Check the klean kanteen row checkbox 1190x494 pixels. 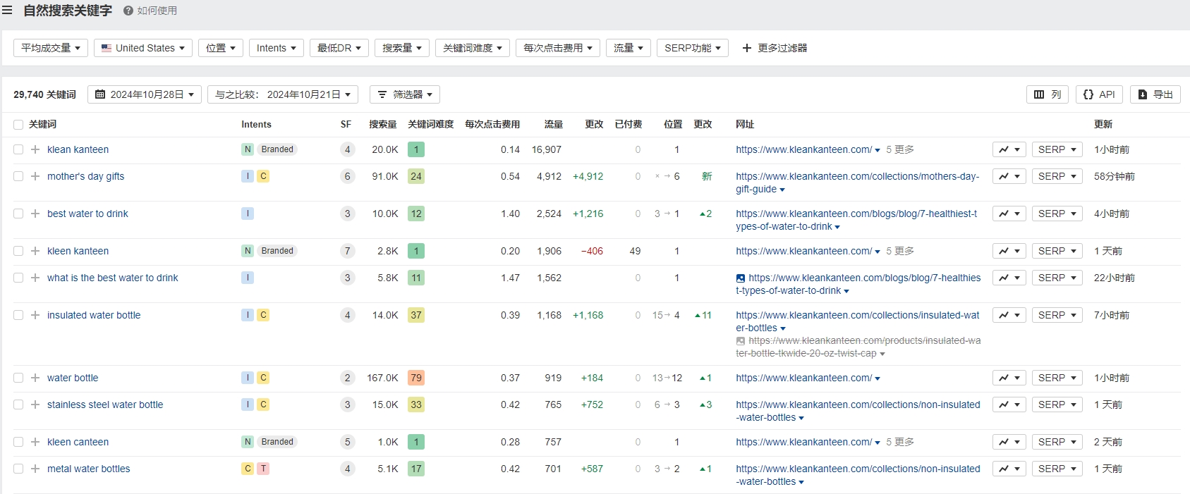click(x=18, y=149)
